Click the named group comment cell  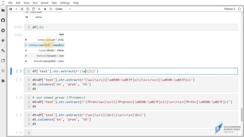click(131, 102)
